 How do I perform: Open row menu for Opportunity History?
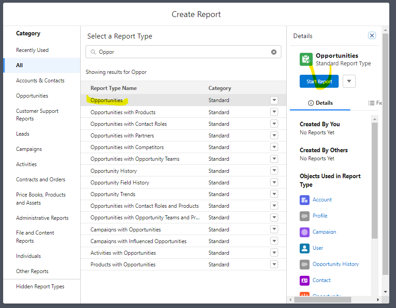click(274, 171)
